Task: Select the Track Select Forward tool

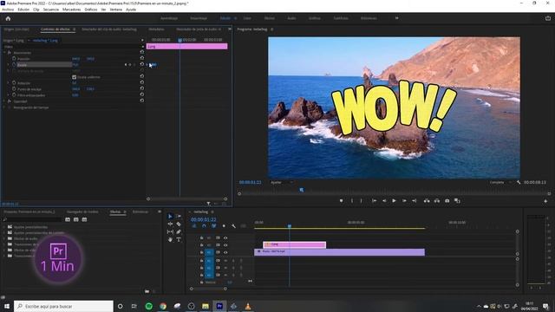Action: pyautogui.click(x=179, y=216)
